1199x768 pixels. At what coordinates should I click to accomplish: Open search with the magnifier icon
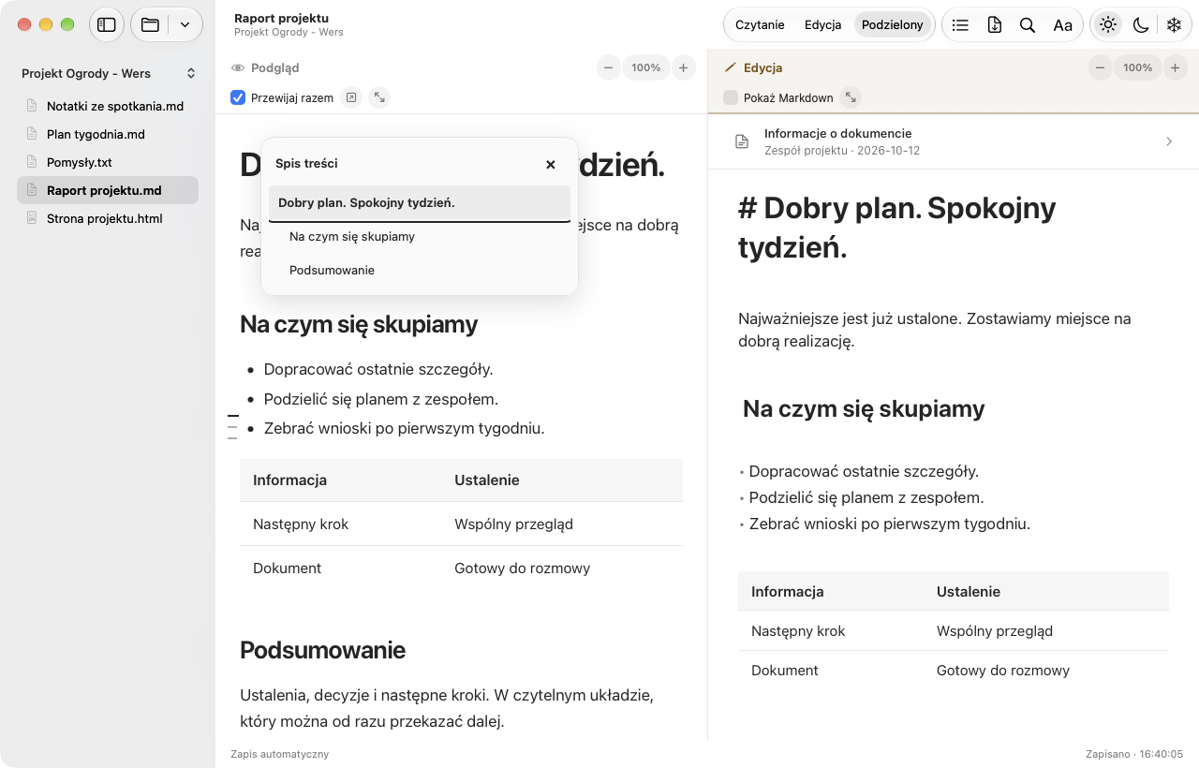[1028, 25]
